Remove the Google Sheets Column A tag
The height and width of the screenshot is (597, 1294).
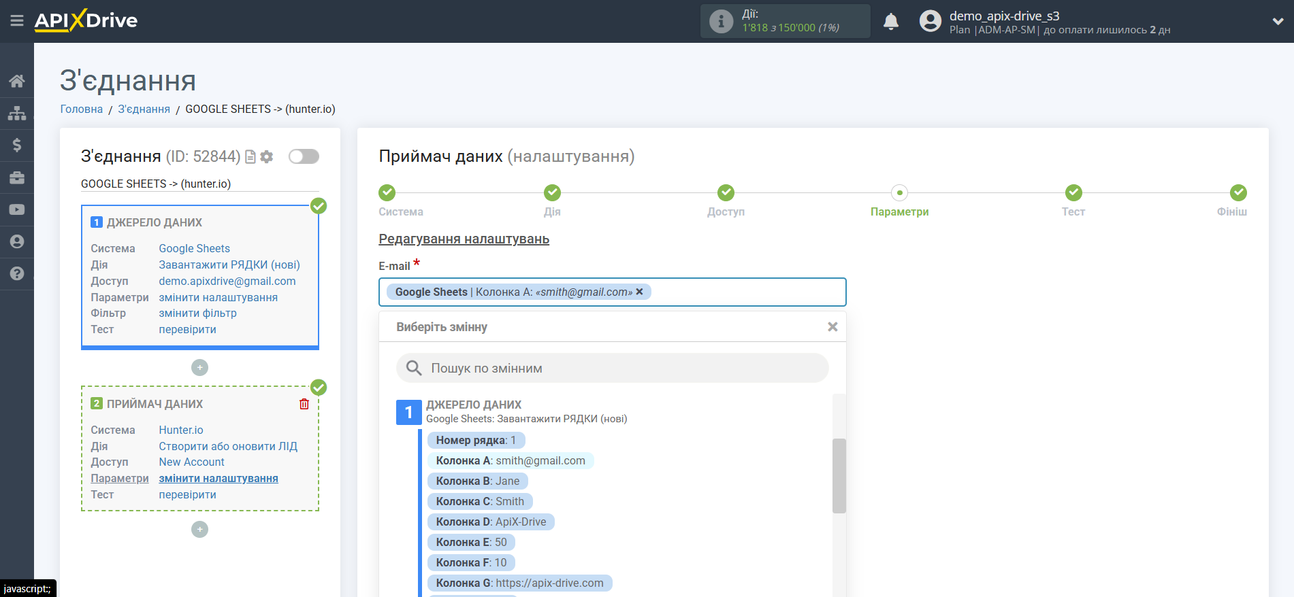point(639,292)
